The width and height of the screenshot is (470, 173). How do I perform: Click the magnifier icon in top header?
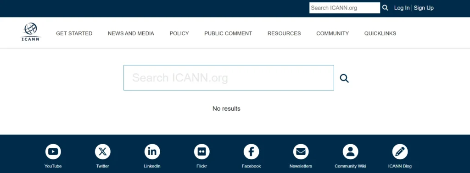tap(385, 8)
